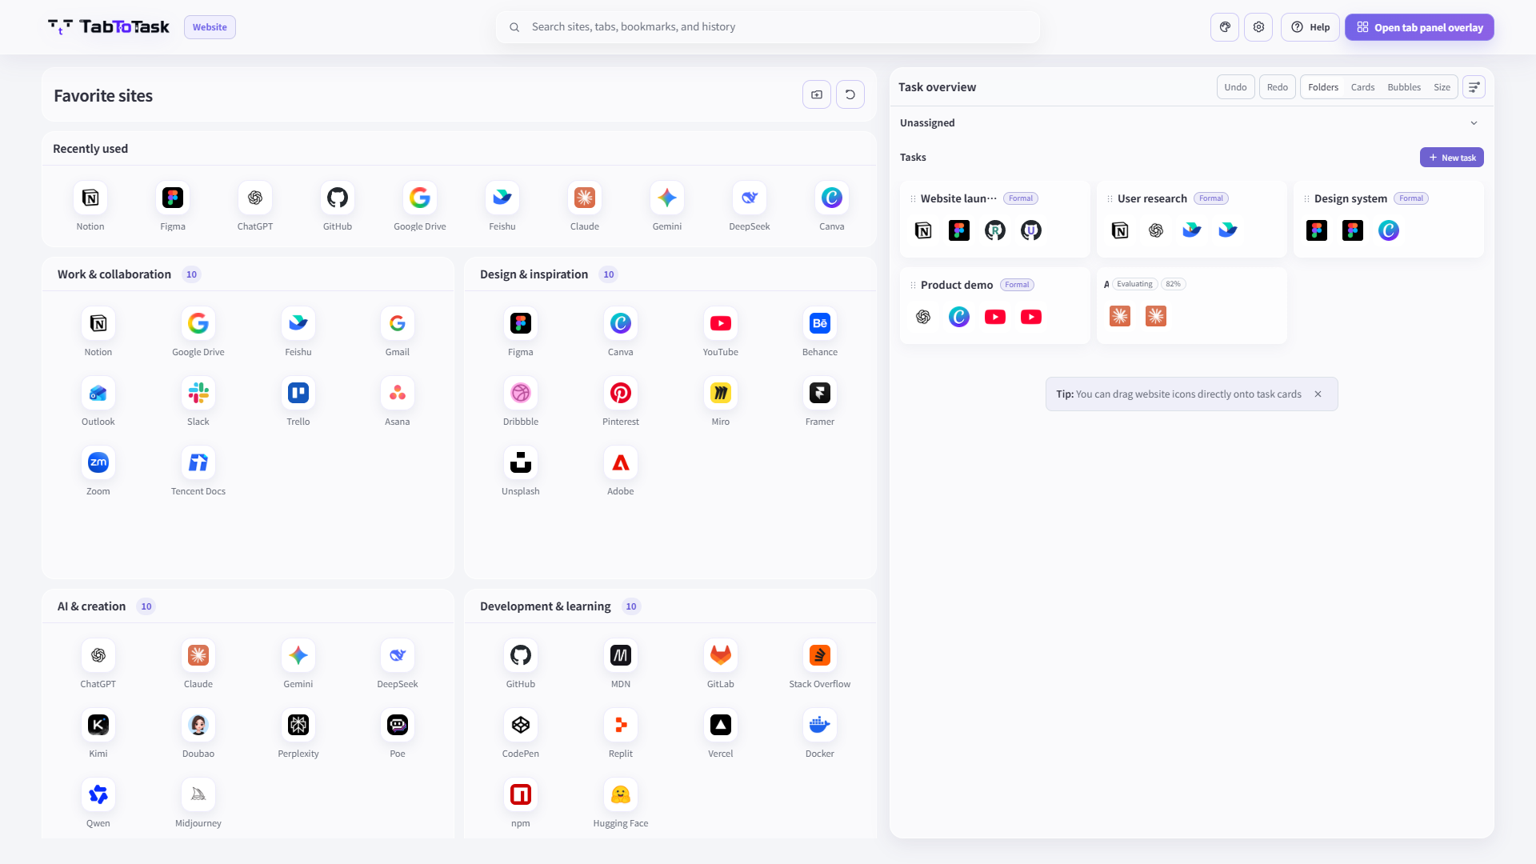Open the Slack icon
The width and height of the screenshot is (1536, 864).
pos(198,393)
